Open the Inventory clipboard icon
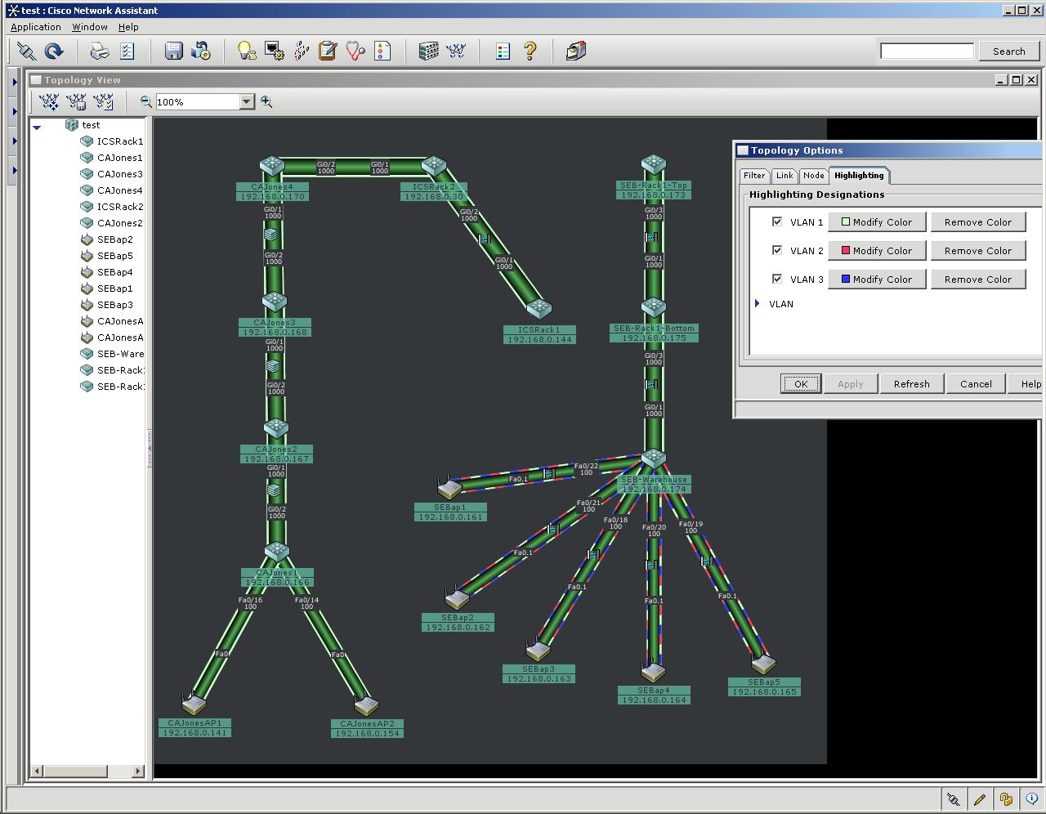Image resolution: width=1046 pixels, height=814 pixels. point(328,51)
